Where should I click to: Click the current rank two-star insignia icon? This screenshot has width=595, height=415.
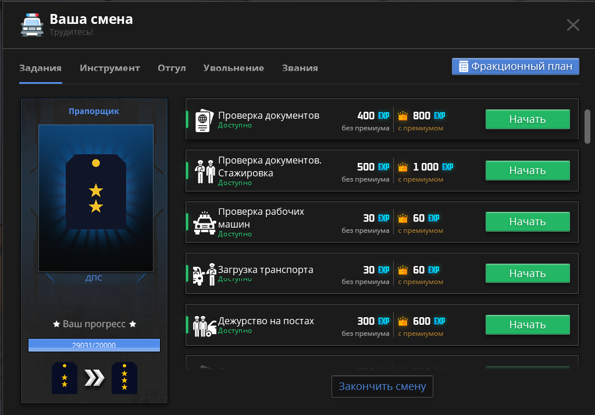[65, 378]
